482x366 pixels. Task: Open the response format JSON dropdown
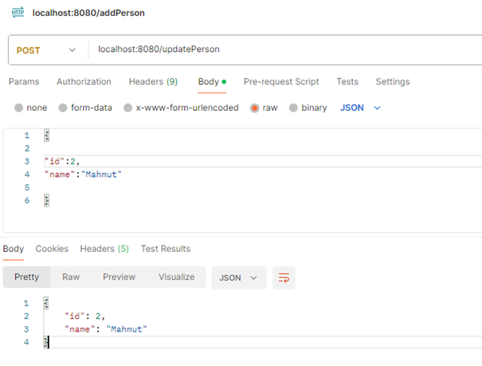(239, 277)
